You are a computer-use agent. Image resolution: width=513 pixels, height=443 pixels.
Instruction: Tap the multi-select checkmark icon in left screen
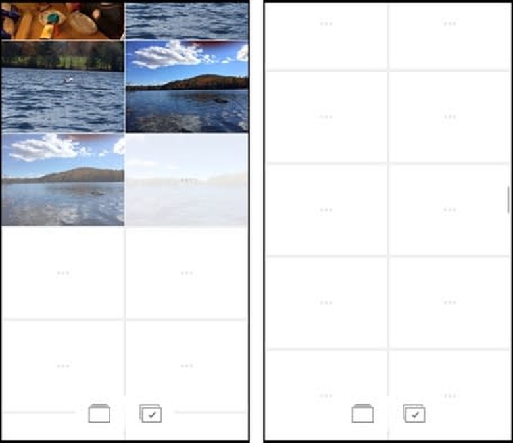pyautogui.click(x=151, y=413)
